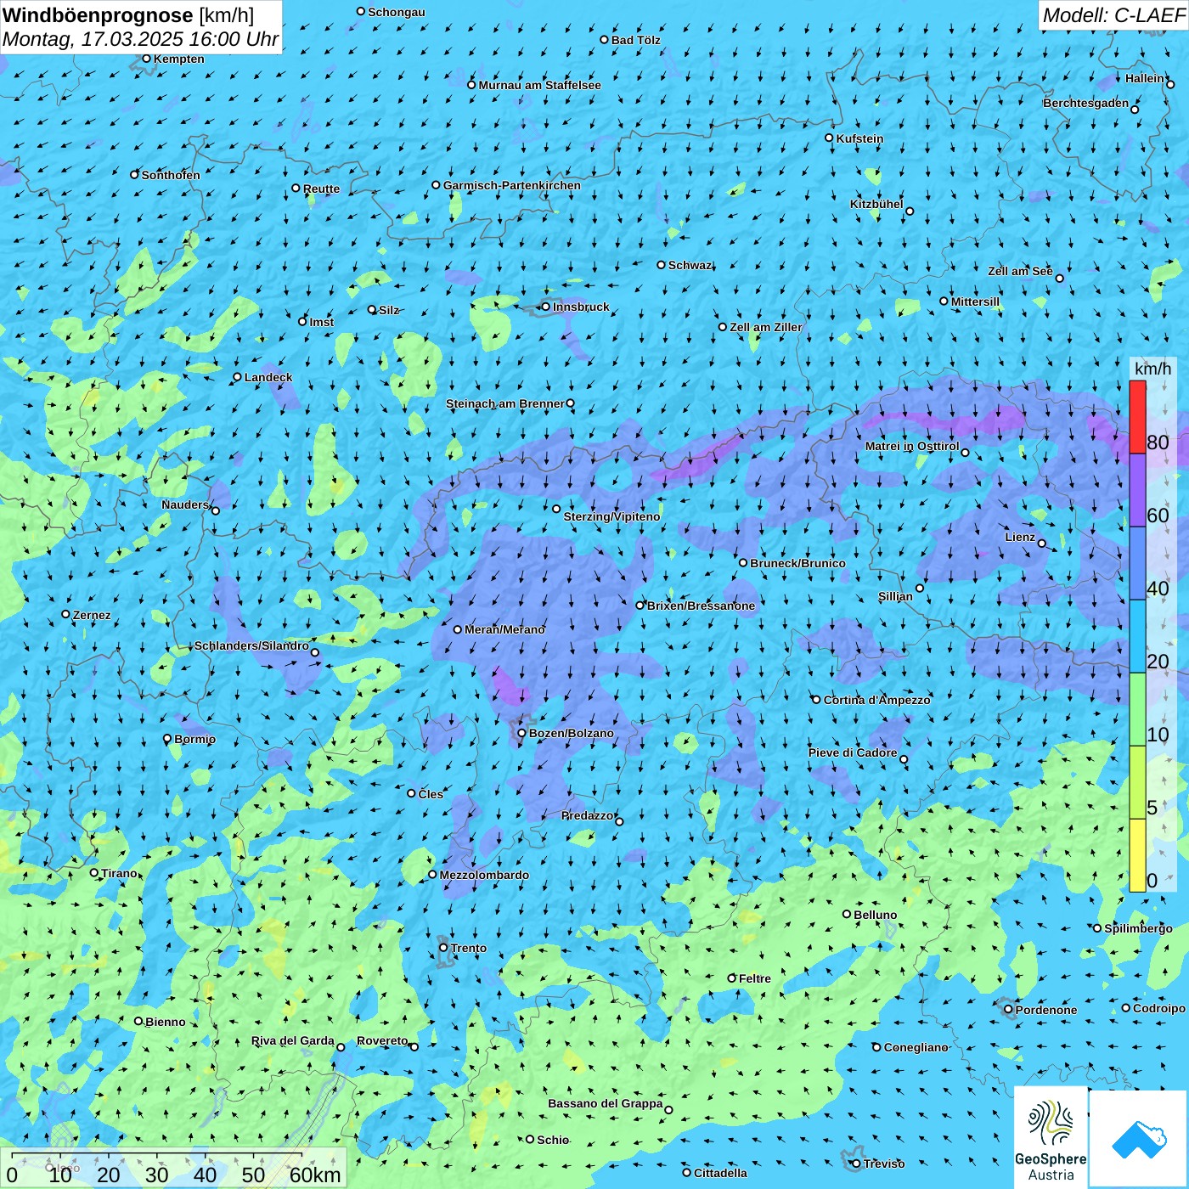Screen dimensions: 1189x1189
Task: Click the Schio label
Action: (553, 1140)
